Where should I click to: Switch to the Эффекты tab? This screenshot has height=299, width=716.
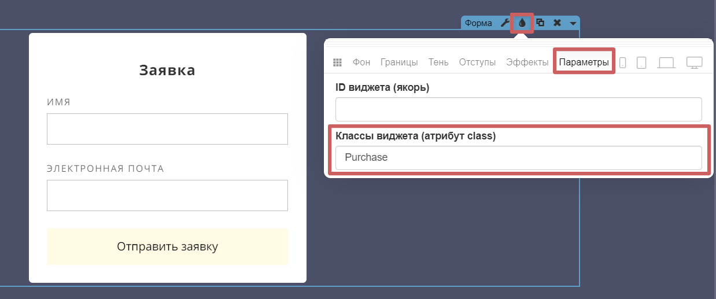point(527,62)
